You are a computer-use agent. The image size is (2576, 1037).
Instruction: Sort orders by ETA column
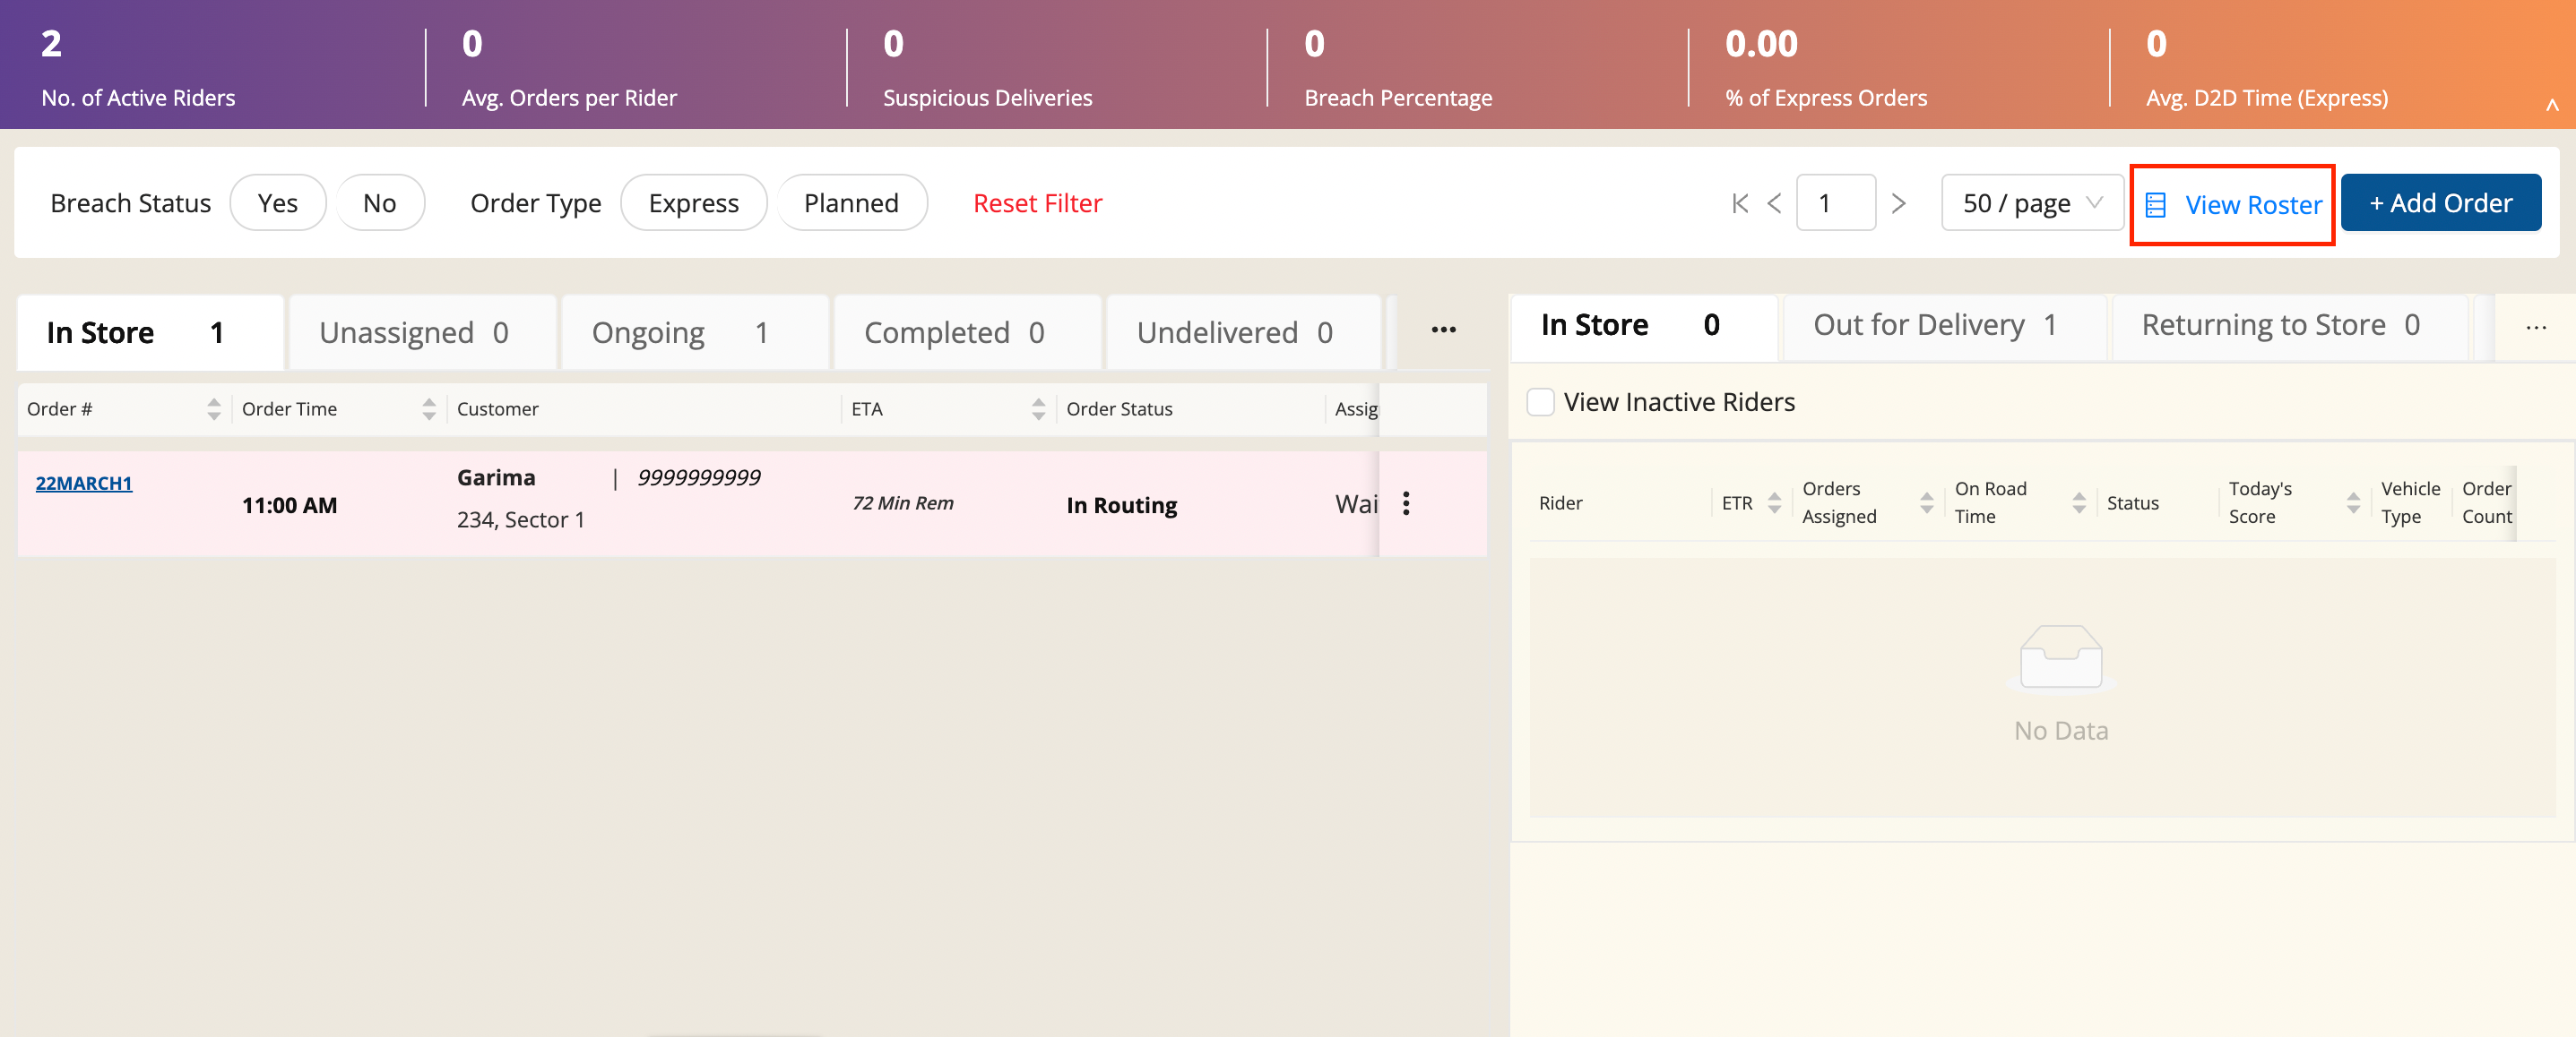1038,408
